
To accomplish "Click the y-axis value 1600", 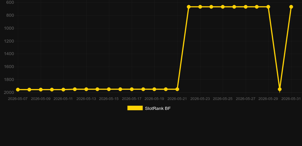I will pos(9,67).
